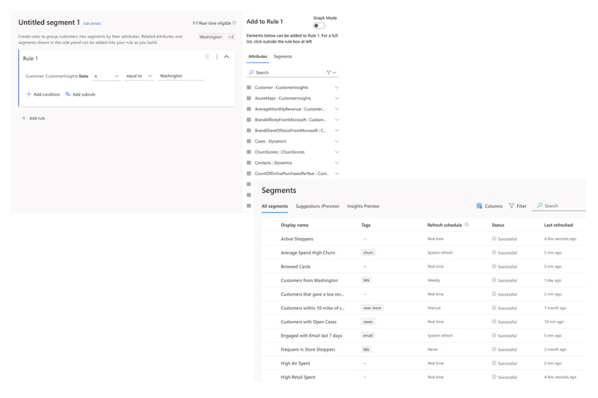Screen dimensions: 598x398
Task: Click the Refresh schedule info icon
Action: point(467,225)
